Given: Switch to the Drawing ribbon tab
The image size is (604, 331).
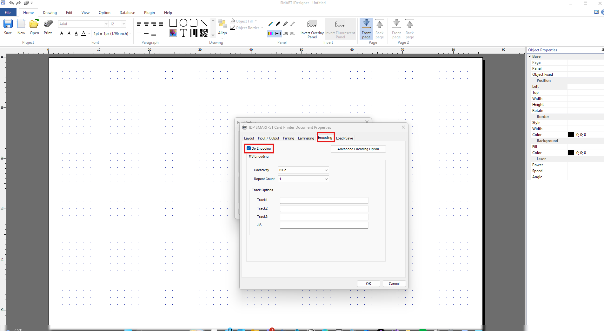Looking at the screenshot, I should [50, 13].
